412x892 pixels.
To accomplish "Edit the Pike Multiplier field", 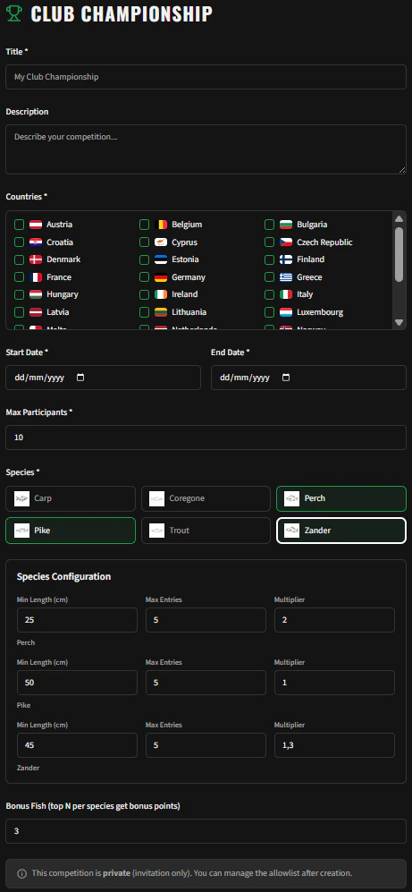I will tap(334, 683).
